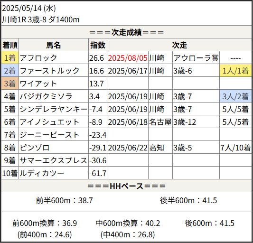Select the 馬名 column header
253x243 pixels.
pos(54,45)
